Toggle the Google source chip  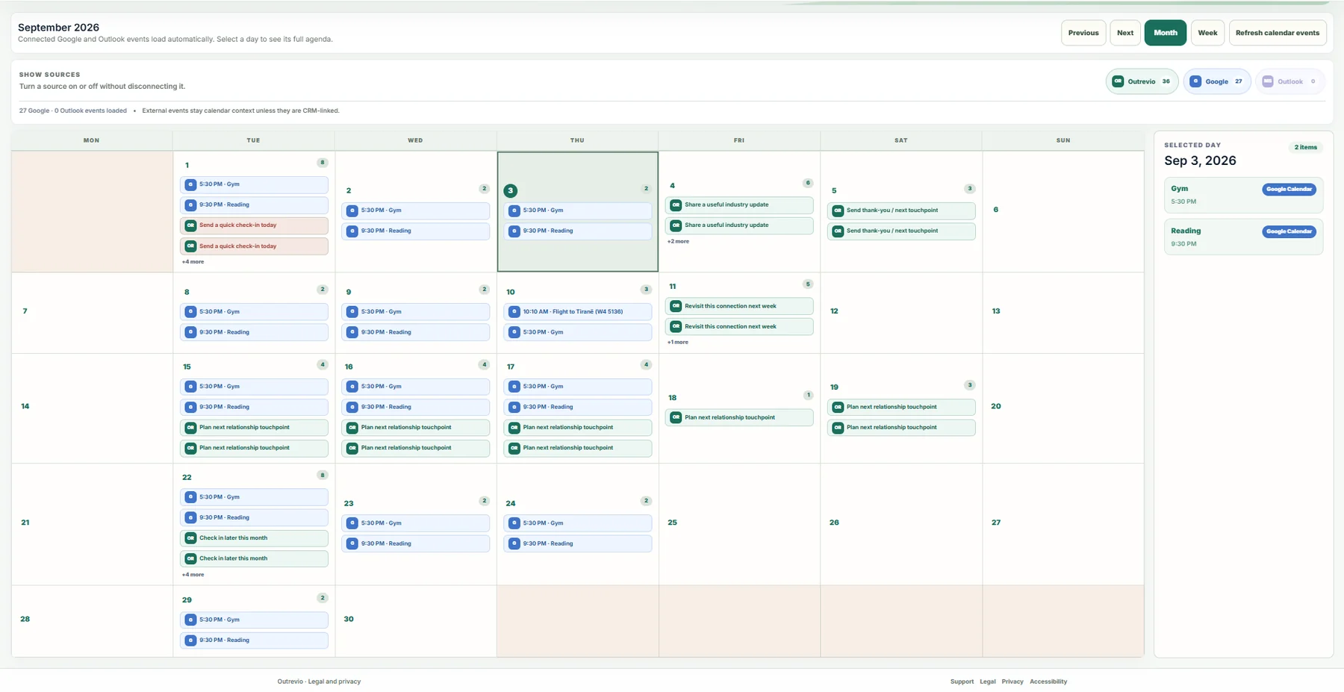(x=1216, y=81)
